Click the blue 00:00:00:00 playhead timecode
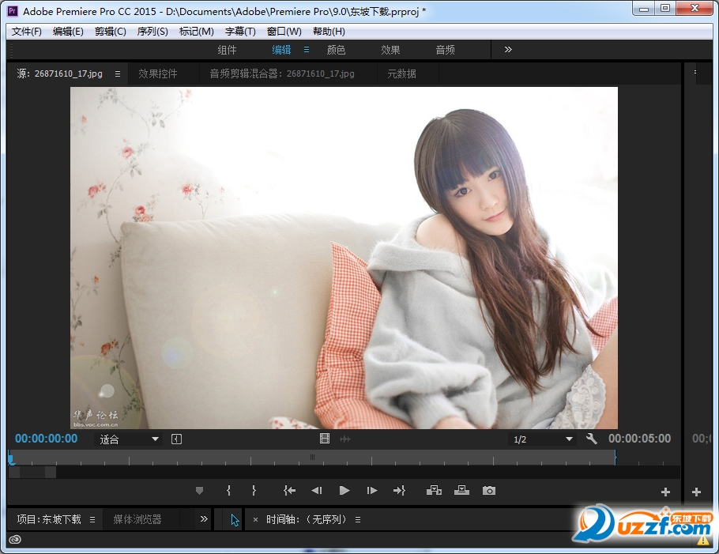This screenshot has height=554, width=719. [x=47, y=439]
